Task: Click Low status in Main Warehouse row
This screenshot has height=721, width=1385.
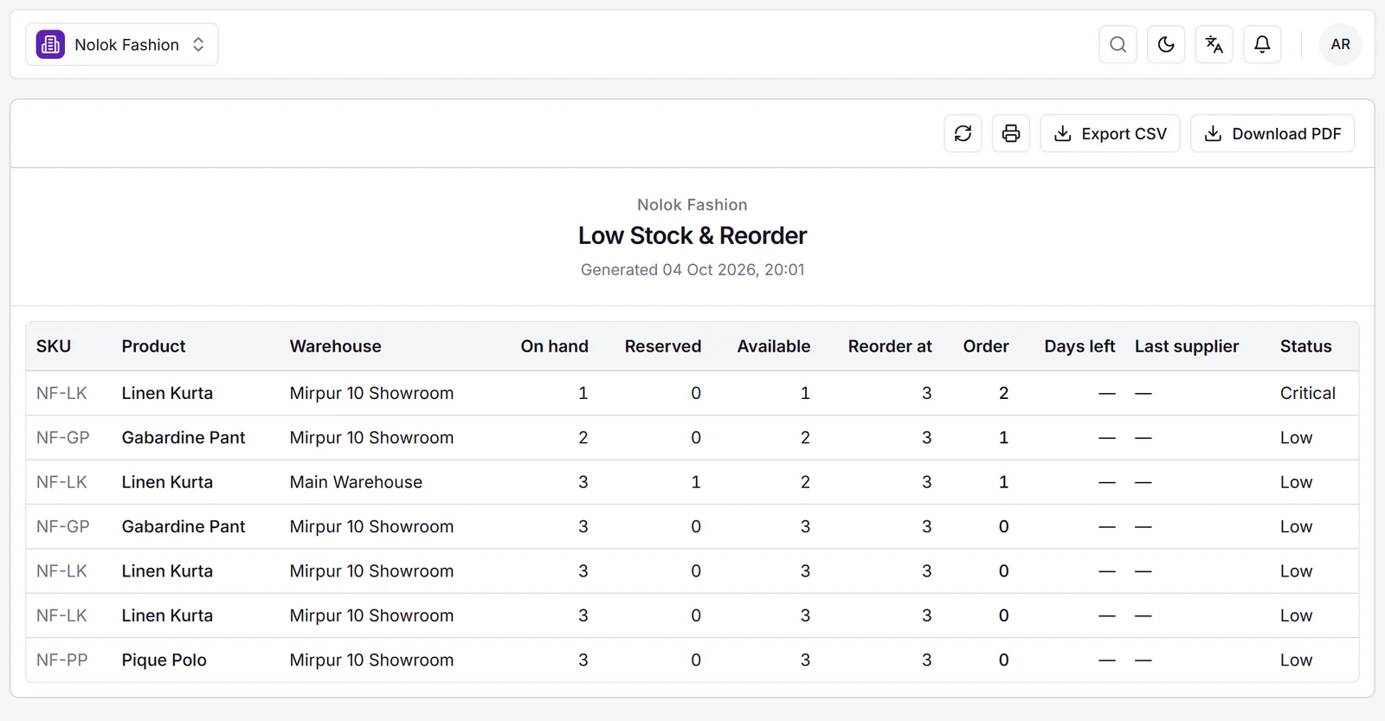Action: (1296, 482)
